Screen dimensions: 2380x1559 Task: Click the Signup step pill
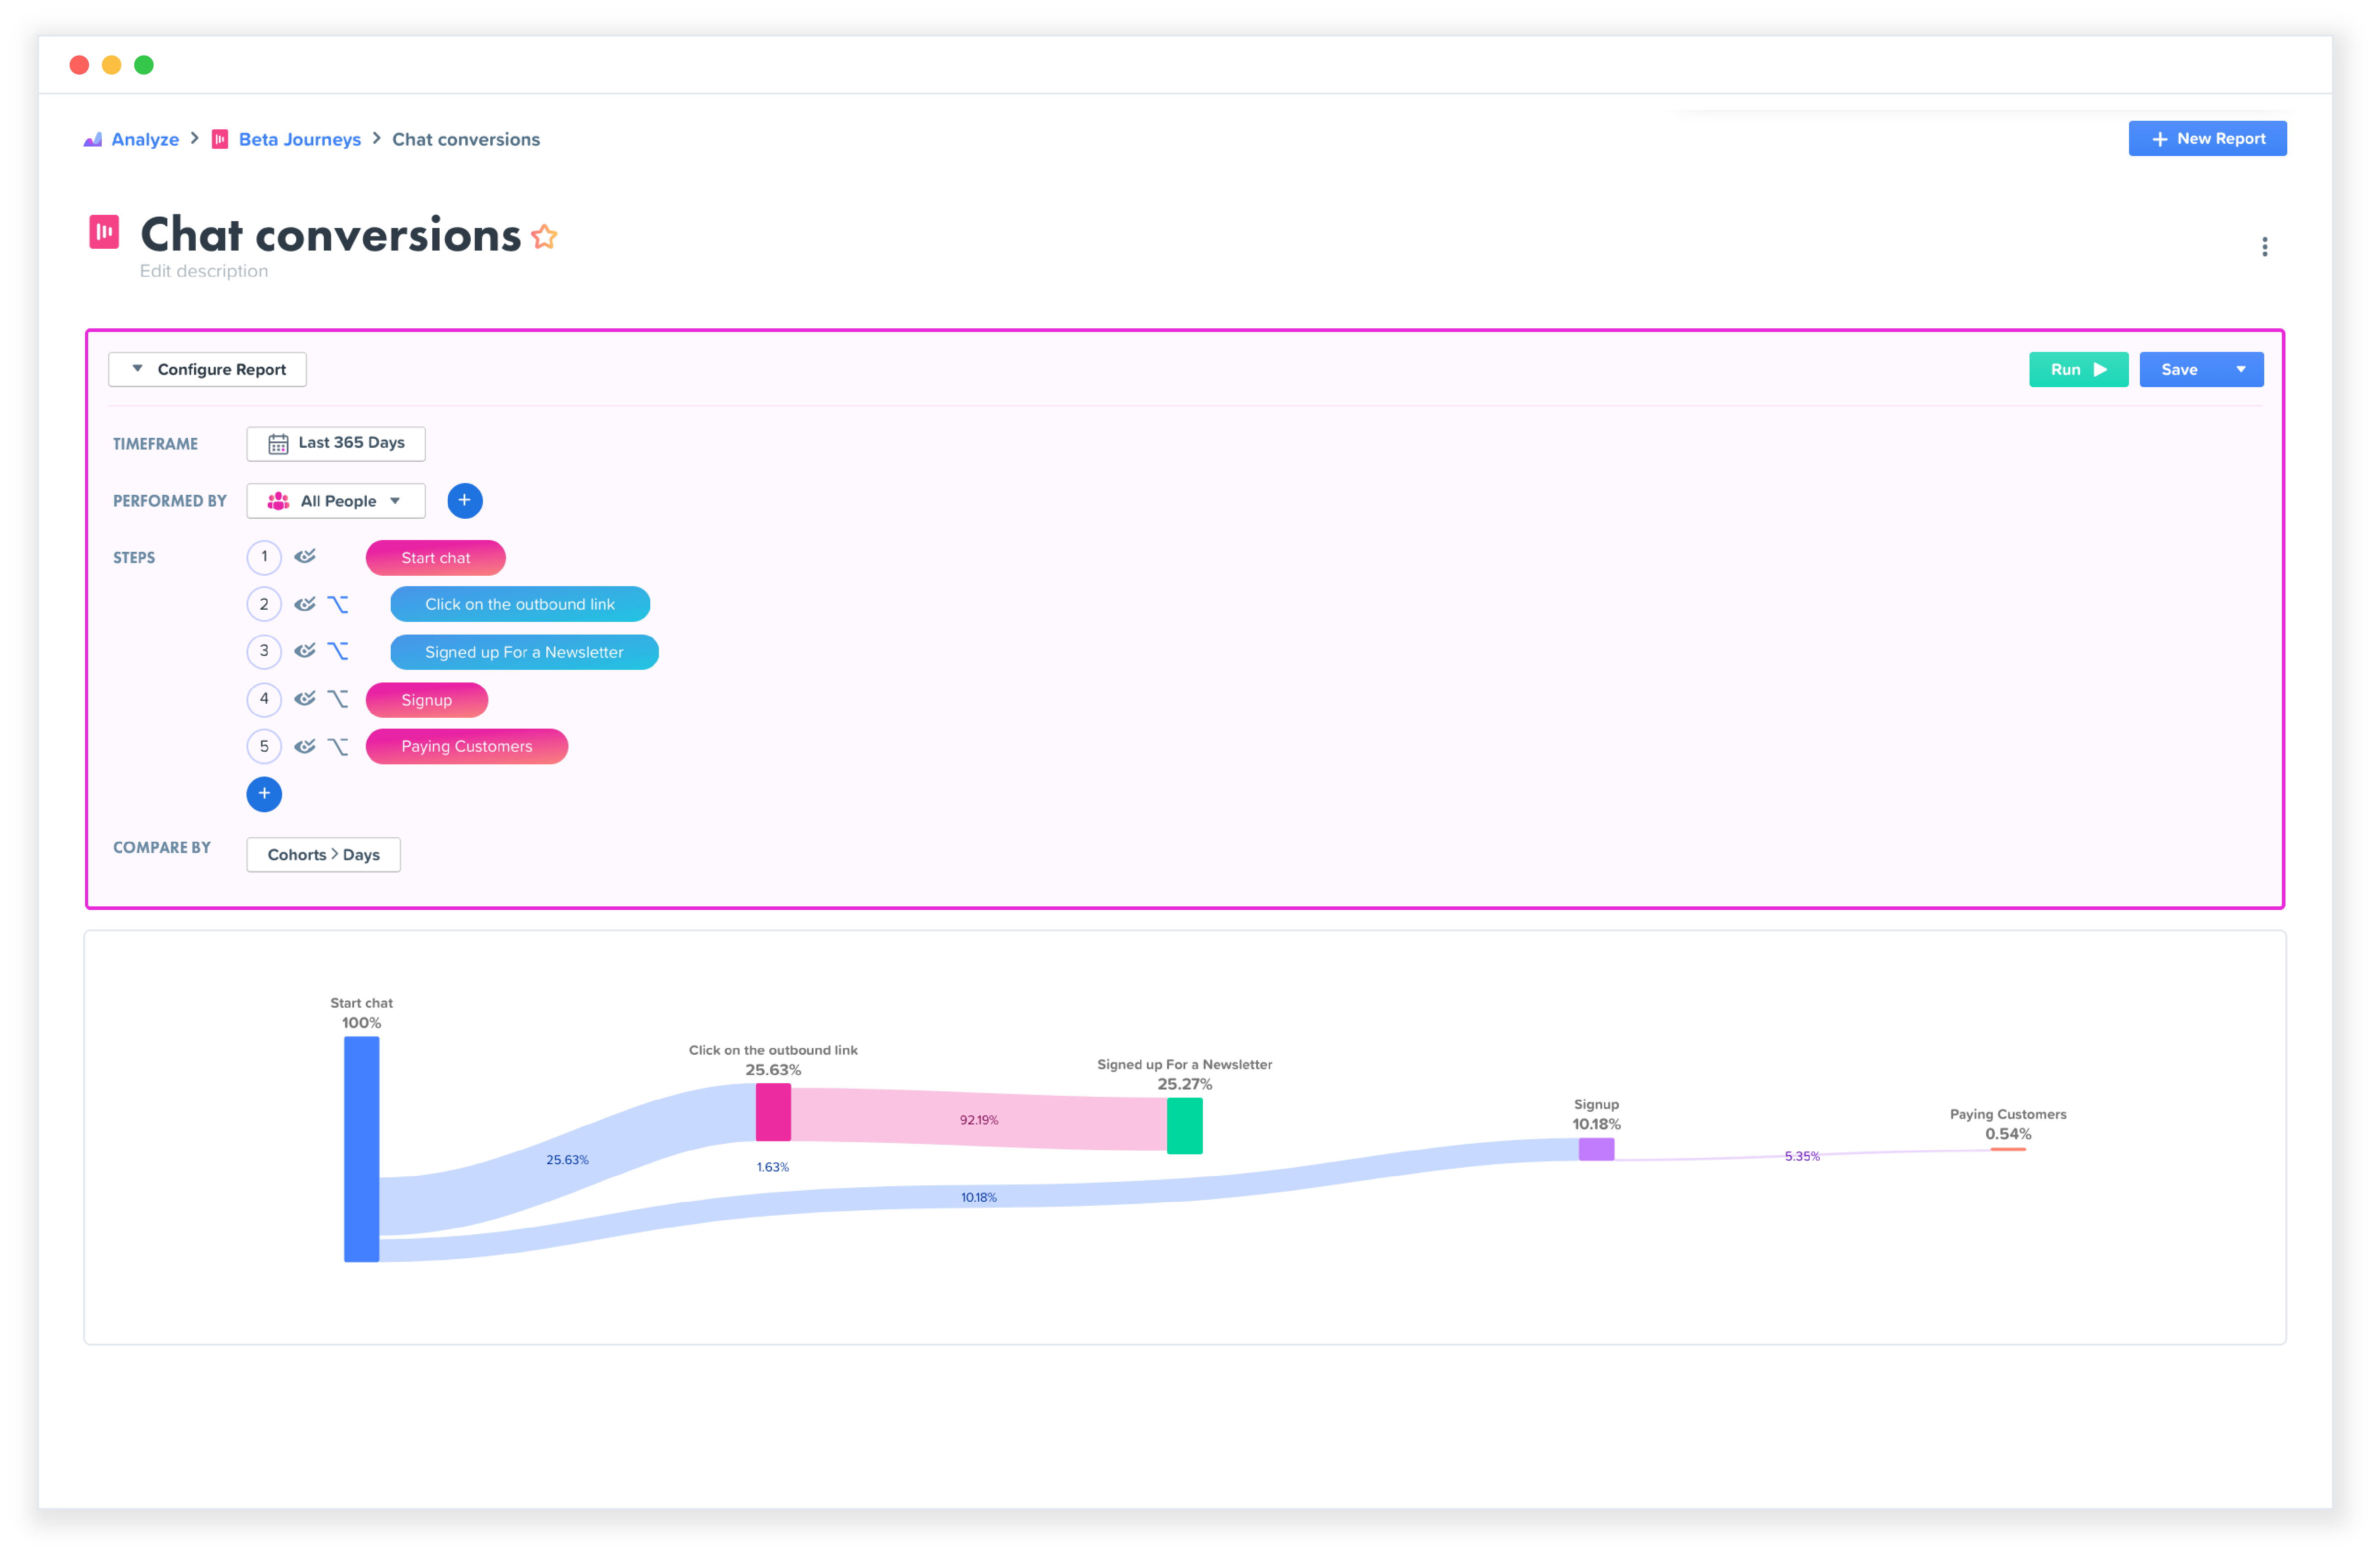click(427, 700)
